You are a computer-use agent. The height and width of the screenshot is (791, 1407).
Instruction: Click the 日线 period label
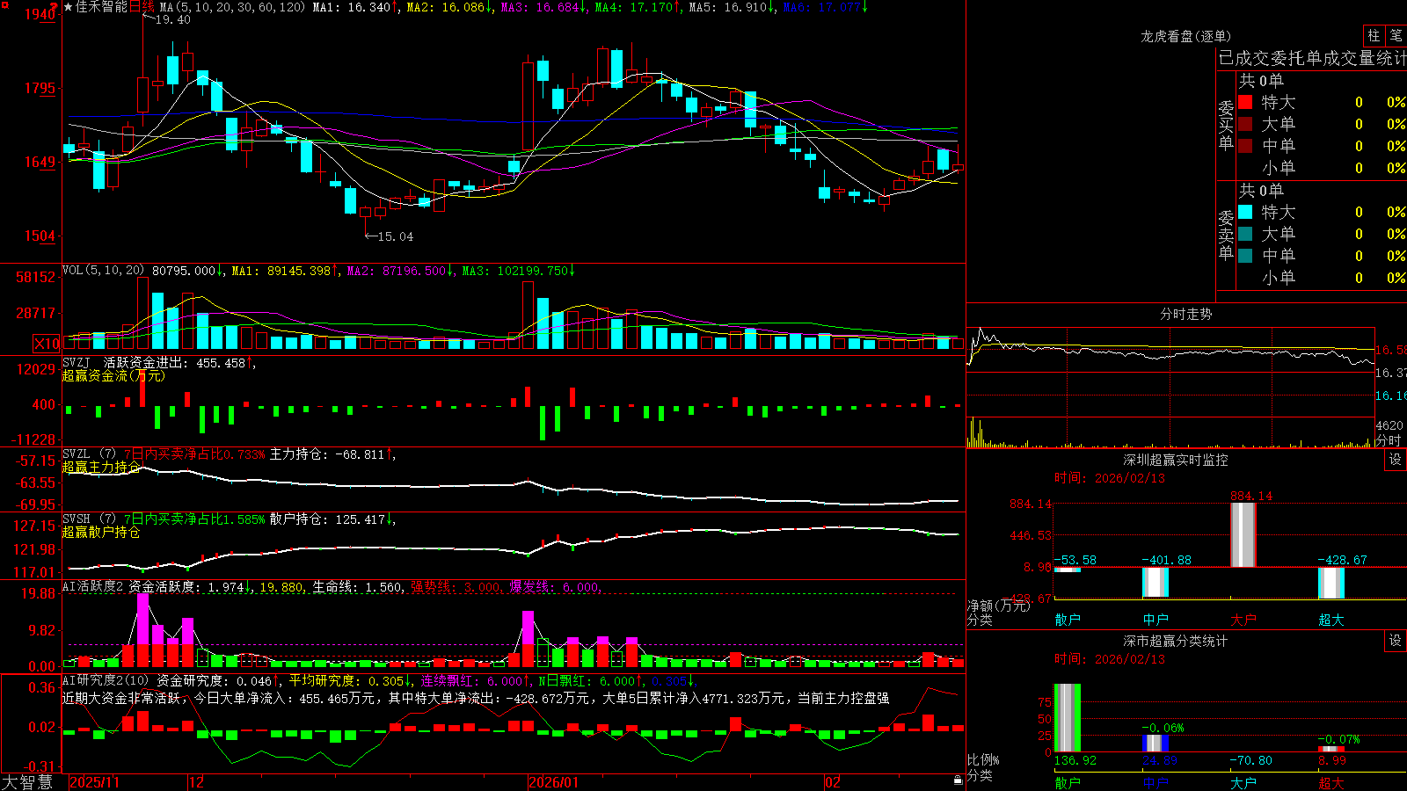142,7
